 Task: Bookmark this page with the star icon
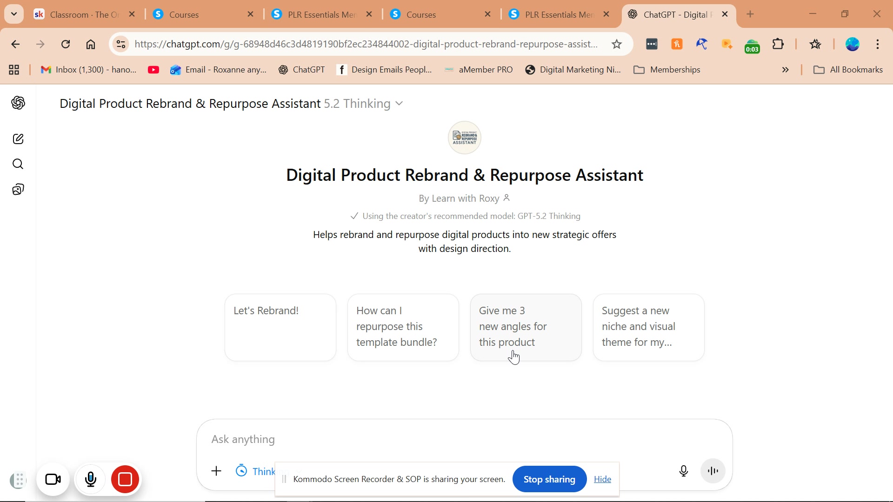(617, 44)
